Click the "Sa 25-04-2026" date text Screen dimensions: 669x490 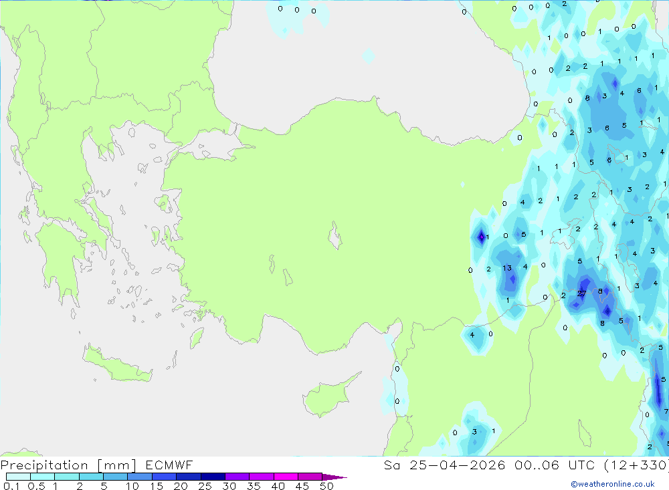(x=444, y=465)
